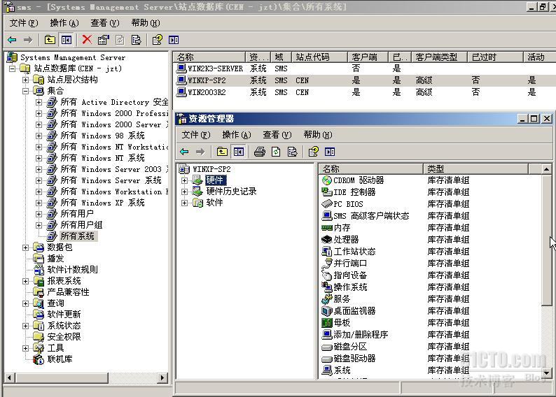Click right arrow of tree pane horizontal scrollbar

(x=162, y=378)
